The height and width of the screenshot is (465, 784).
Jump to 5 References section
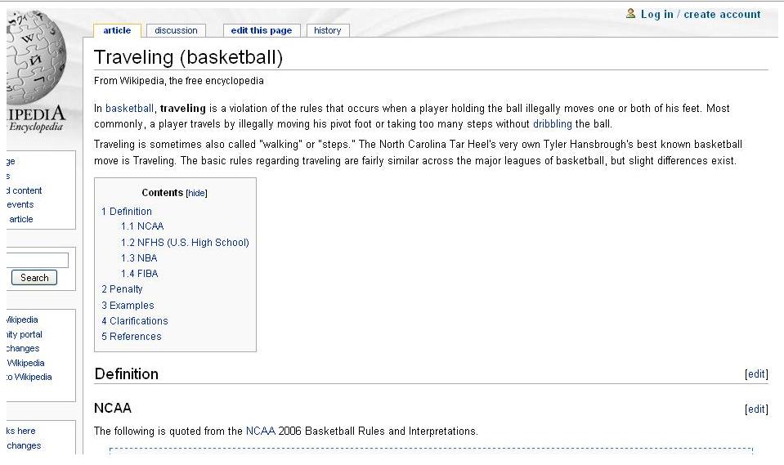[132, 337]
